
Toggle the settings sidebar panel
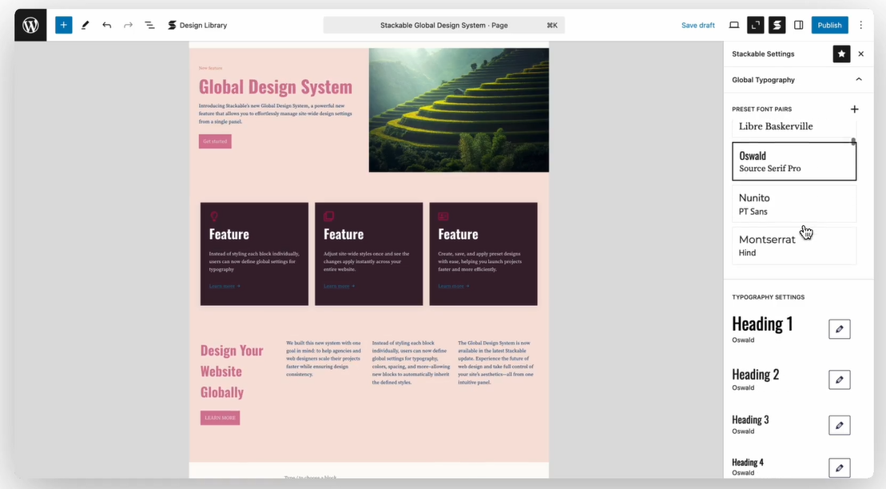(798, 25)
